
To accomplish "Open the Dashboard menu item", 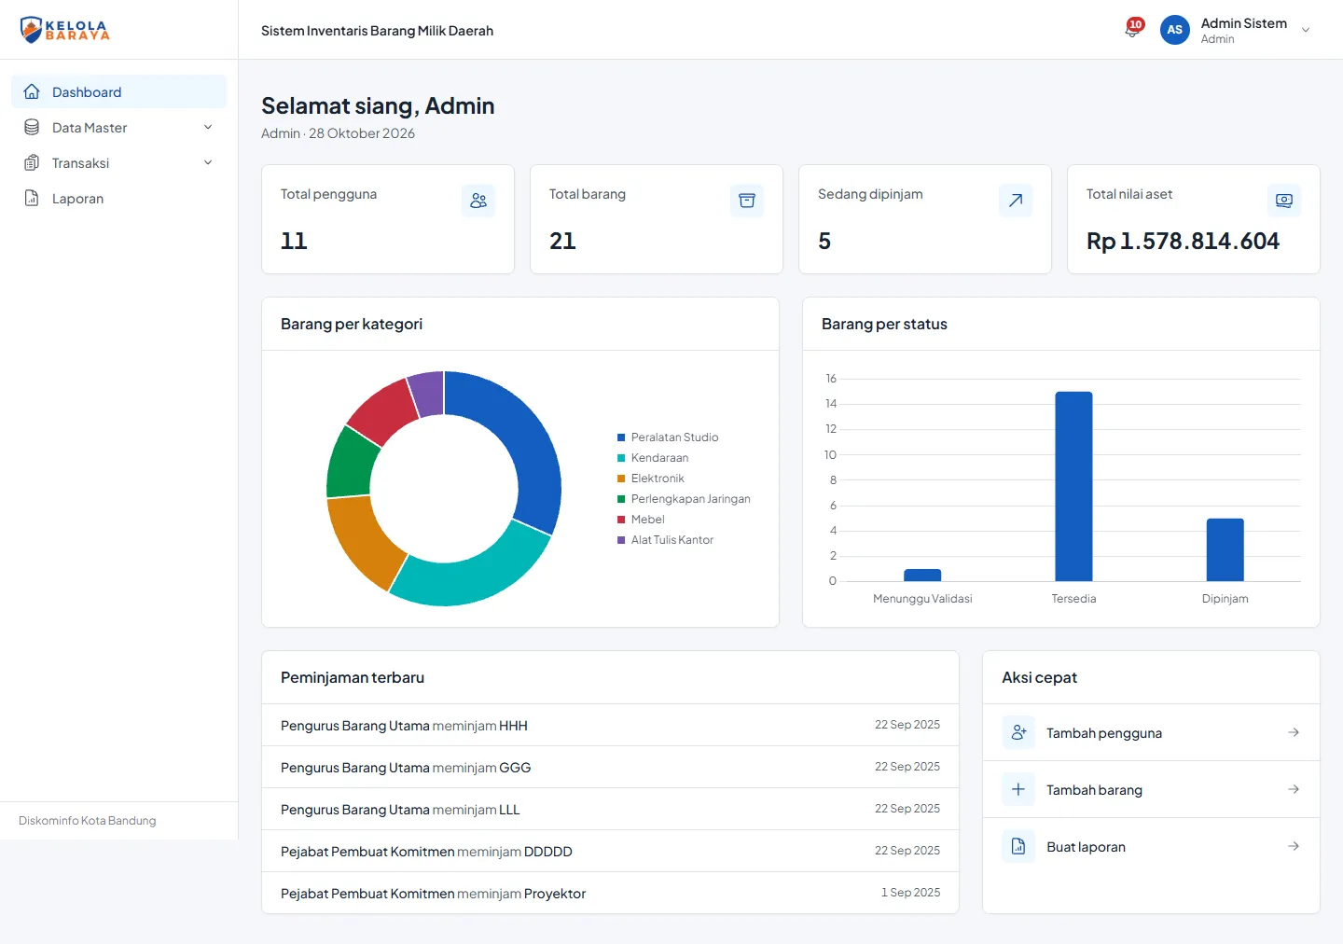I will click(x=118, y=91).
